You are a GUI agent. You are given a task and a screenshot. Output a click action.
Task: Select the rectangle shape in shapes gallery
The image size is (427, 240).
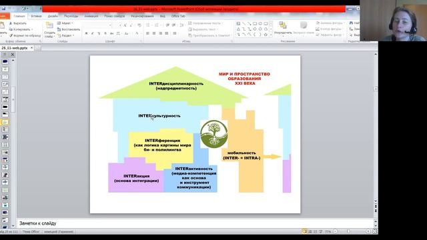pos(255,24)
